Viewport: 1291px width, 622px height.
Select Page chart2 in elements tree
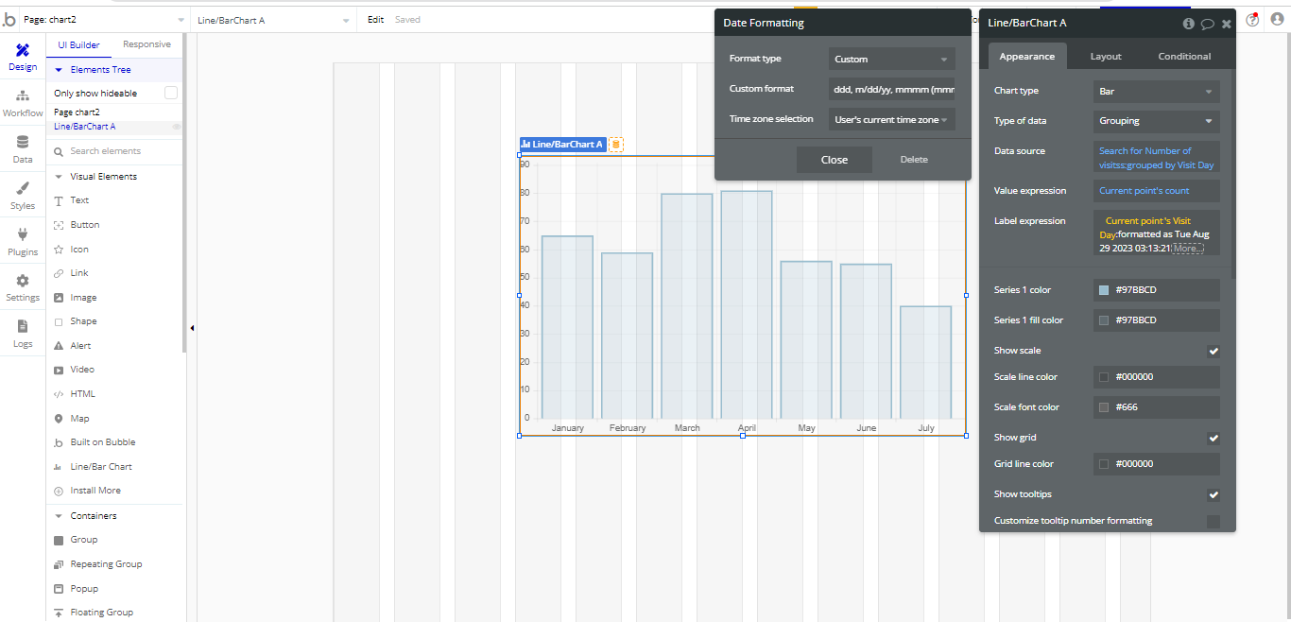coord(77,112)
